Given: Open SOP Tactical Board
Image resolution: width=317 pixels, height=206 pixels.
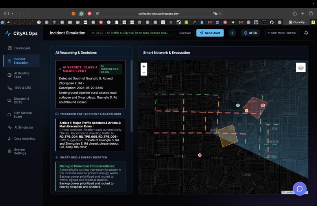Looking at the screenshot, I should click(21, 115).
